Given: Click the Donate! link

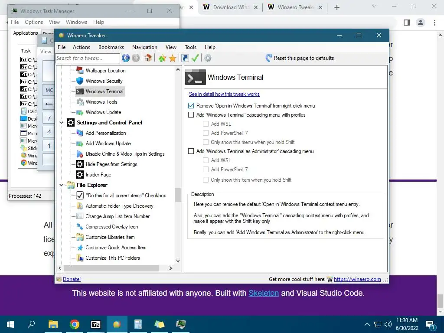Looking at the screenshot, I should pyautogui.click(x=72, y=279).
